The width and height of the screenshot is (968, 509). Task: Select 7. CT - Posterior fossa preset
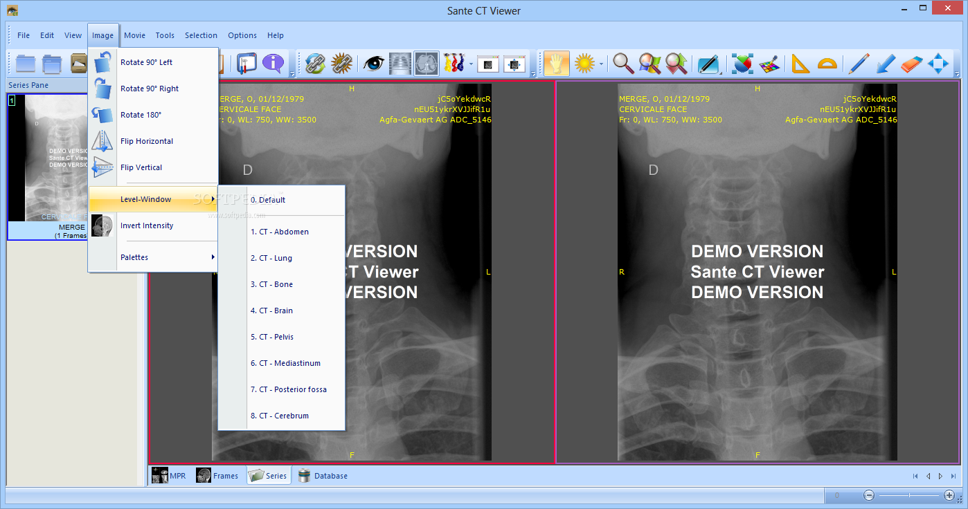click(x=282, y=389)
